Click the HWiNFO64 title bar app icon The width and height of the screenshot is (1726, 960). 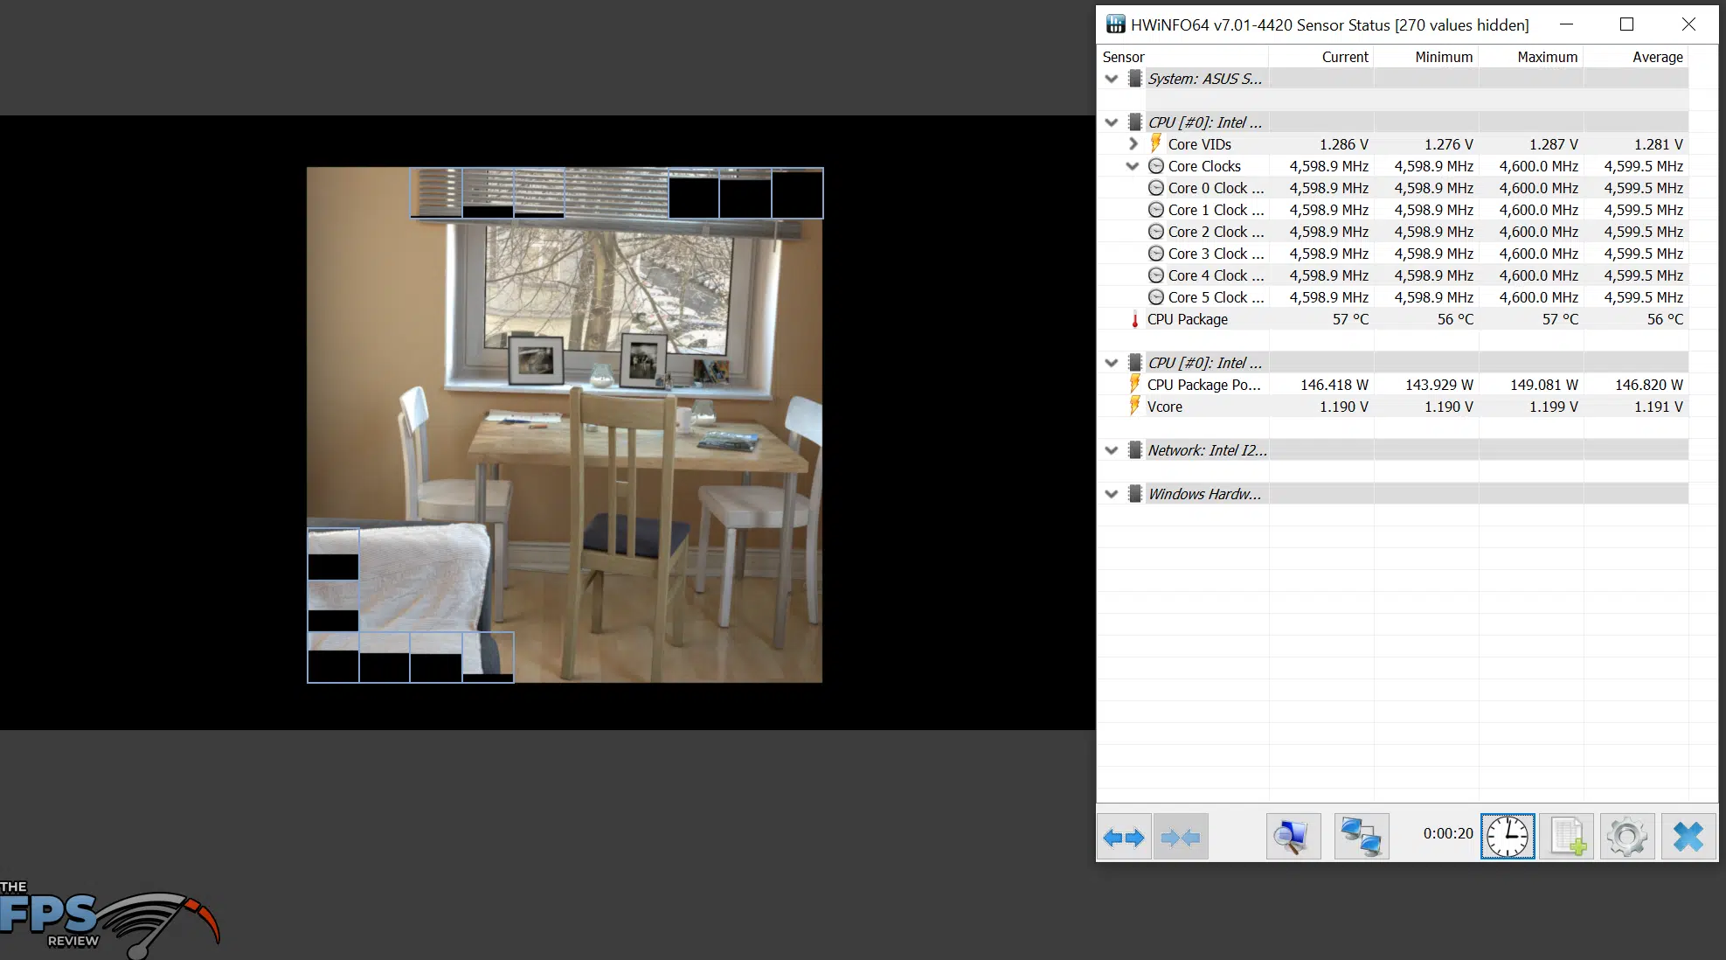tap(1115, 24)
